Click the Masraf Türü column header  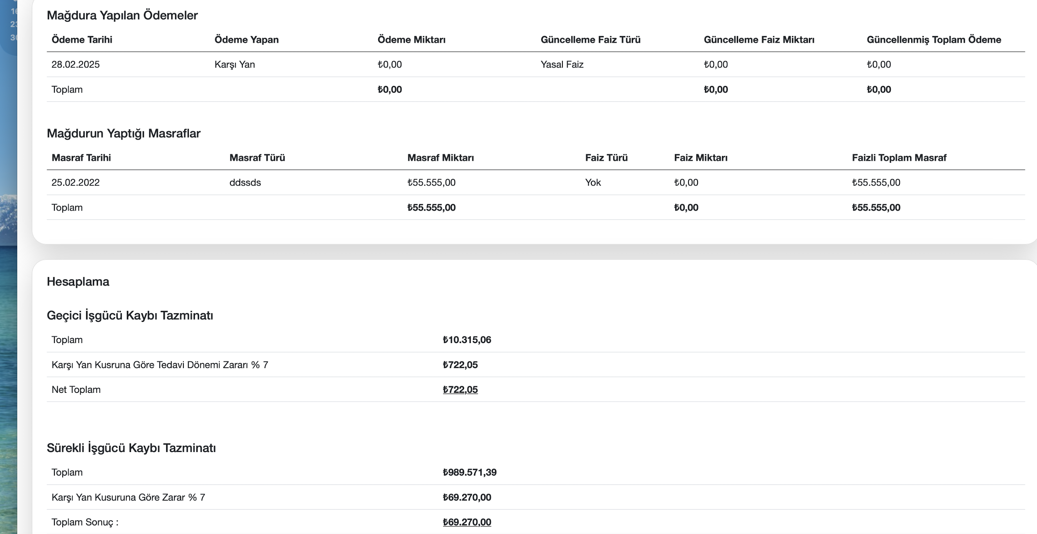click(x=257, y=158)
